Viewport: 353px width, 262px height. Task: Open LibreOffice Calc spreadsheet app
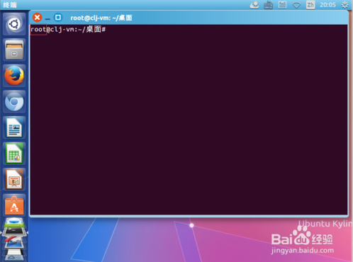[x=14, y=154]
